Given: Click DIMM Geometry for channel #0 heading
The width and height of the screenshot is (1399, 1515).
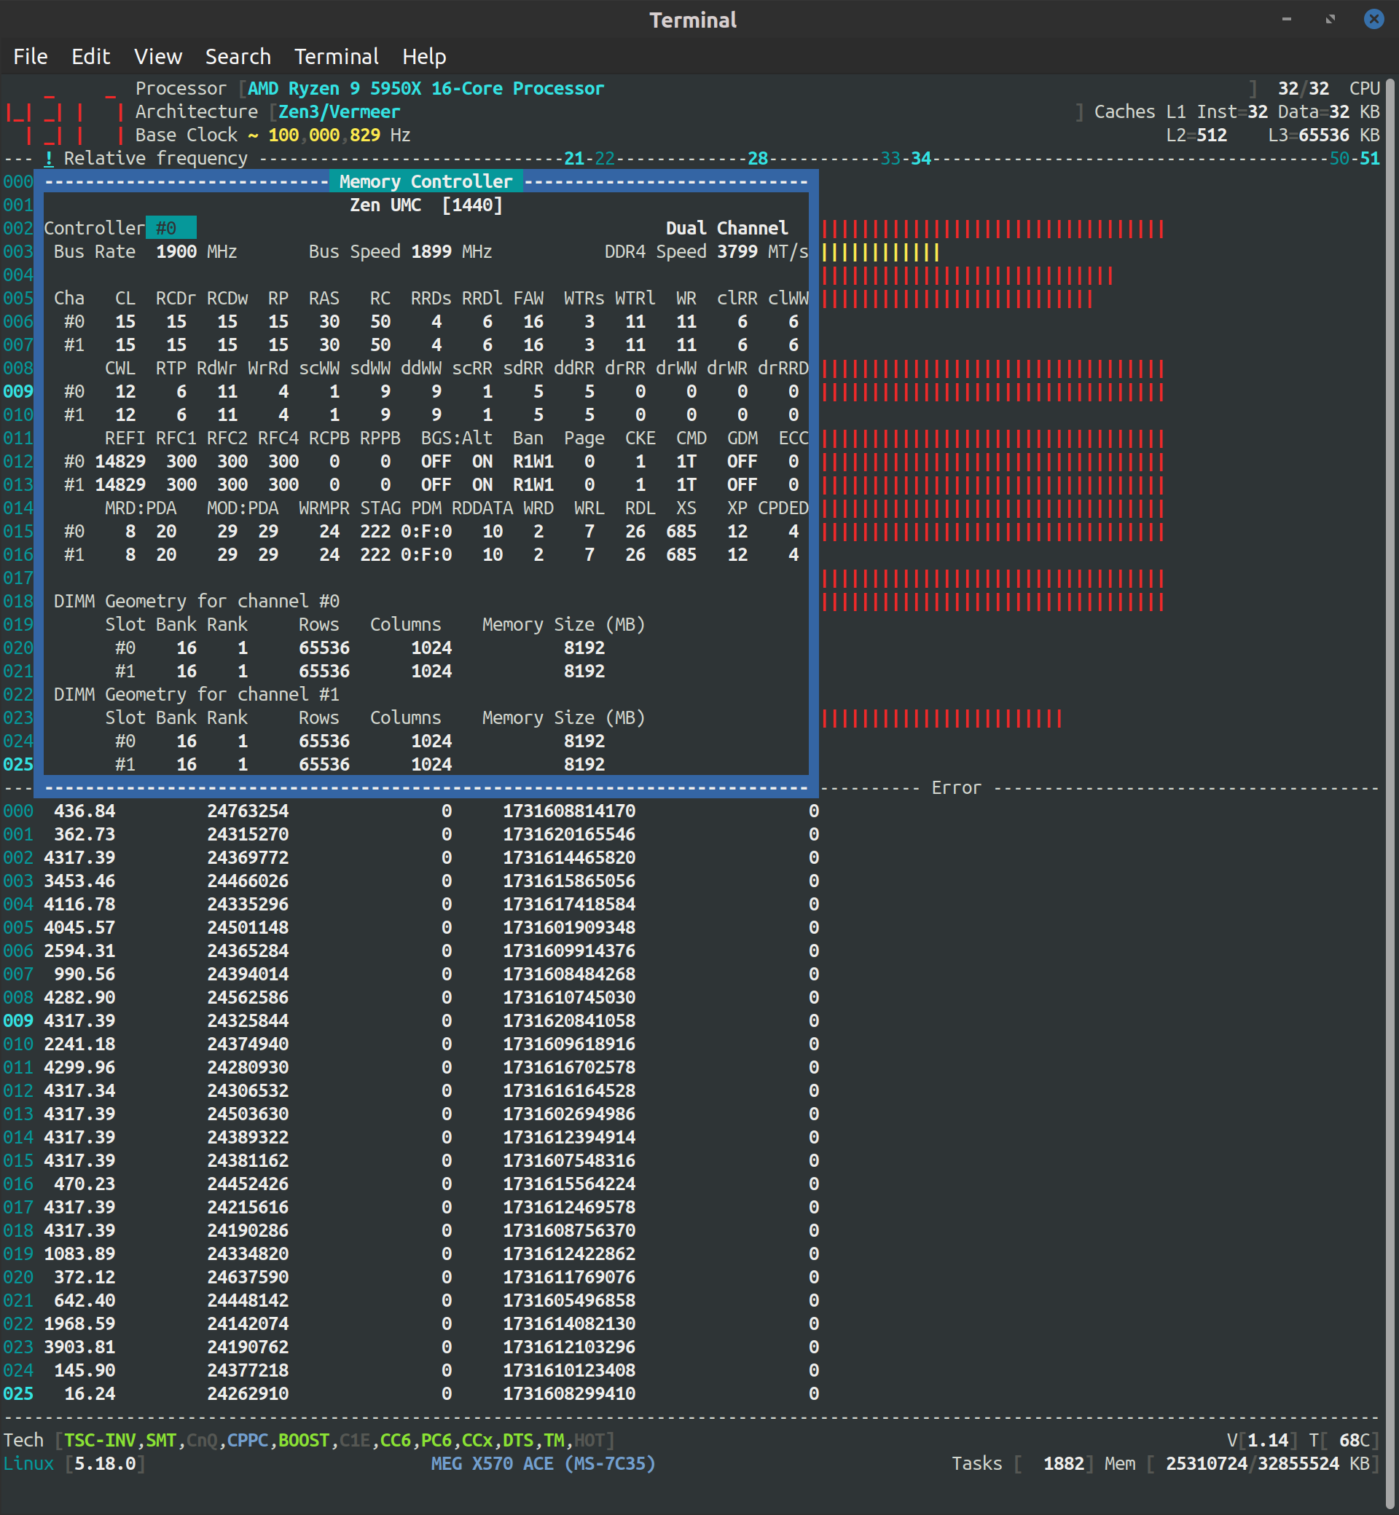Looking at the screenshot, I should [197, 602].
